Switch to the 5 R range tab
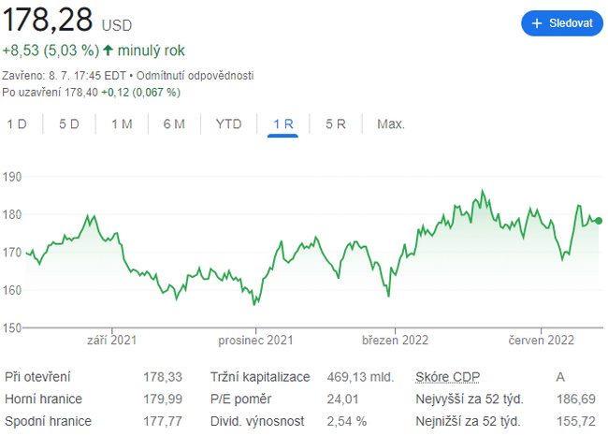The width and height of the screenshot is (608, 436). [x=336, y=124]
